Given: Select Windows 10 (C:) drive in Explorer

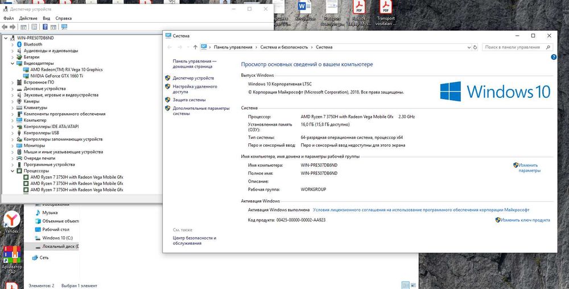Looking at the screenshot, I should (x=53, y=238).
